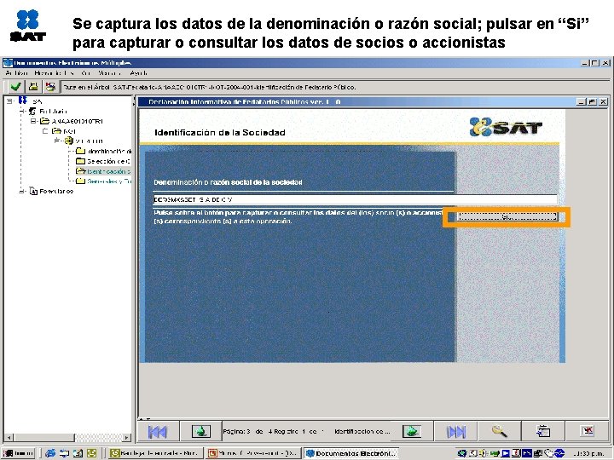Collapse the Fedatario tree node
The width and height of the screenshot is (614, 460).
23,112
